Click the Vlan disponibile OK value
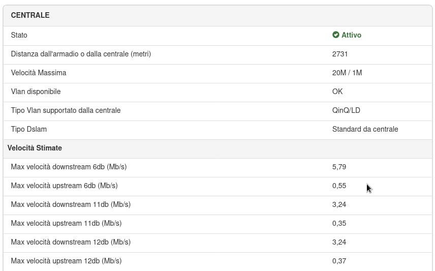Viewport: 435px width, 271px height. click(337, 92)
